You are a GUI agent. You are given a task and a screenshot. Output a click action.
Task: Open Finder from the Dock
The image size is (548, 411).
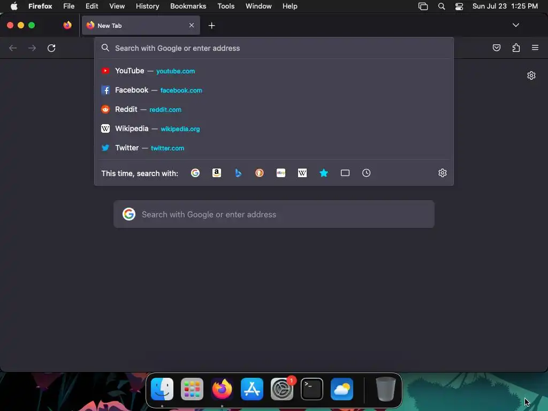pos(162,389)
